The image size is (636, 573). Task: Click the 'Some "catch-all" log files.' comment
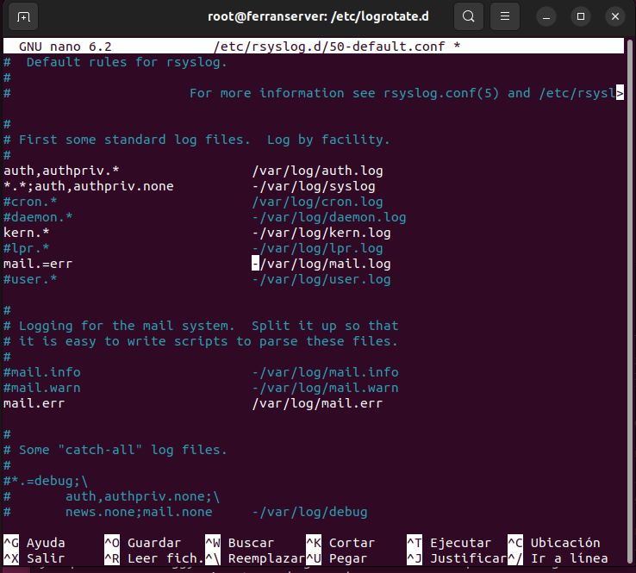(115, 450)
